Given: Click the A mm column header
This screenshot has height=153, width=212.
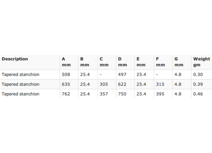Looking at the screenshot, I should point(66,62).
